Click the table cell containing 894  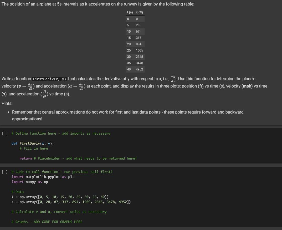click(x=138, y=44)
